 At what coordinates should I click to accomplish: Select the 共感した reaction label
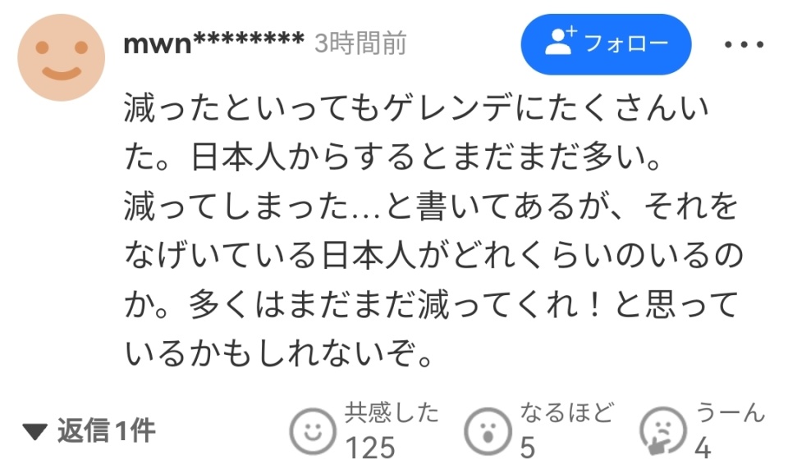click(392, 412)
